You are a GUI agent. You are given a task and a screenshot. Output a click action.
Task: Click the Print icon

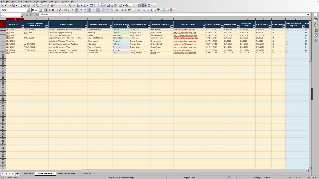[x=24, y=5]
